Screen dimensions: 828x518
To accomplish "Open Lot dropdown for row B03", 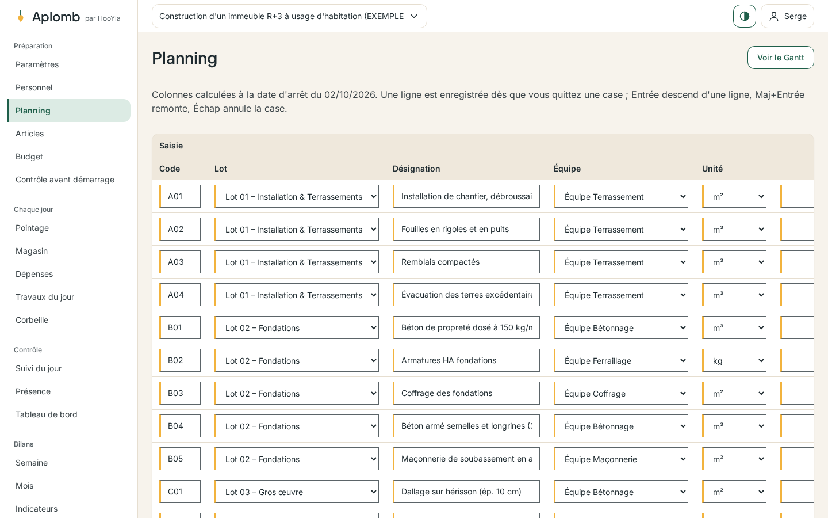I will 297,393.
